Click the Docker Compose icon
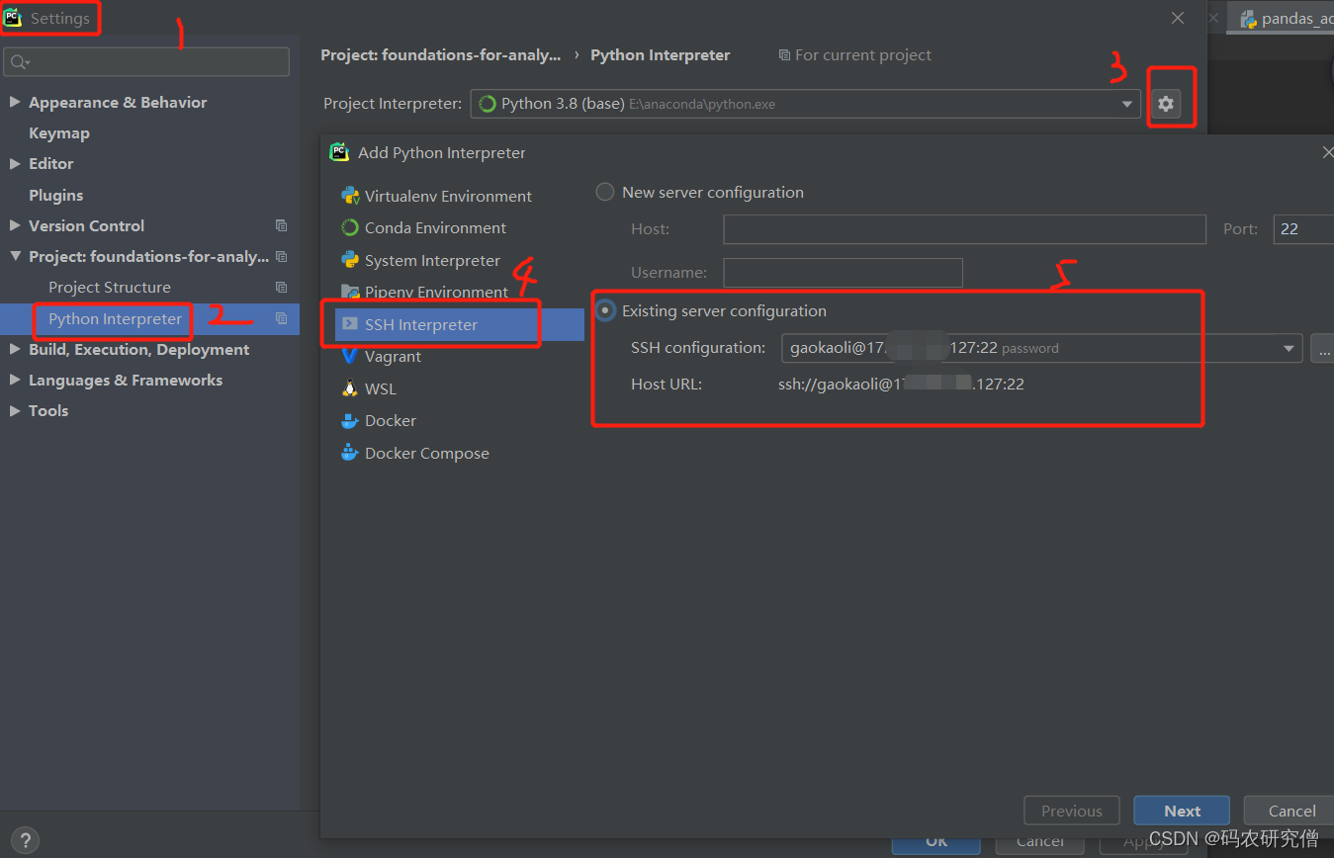This screenshot has height=858, width=1334. [350, 453]
